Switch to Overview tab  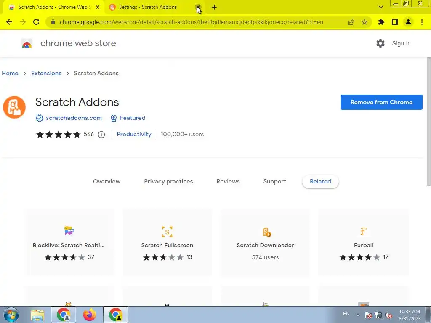tap(106, 181)
